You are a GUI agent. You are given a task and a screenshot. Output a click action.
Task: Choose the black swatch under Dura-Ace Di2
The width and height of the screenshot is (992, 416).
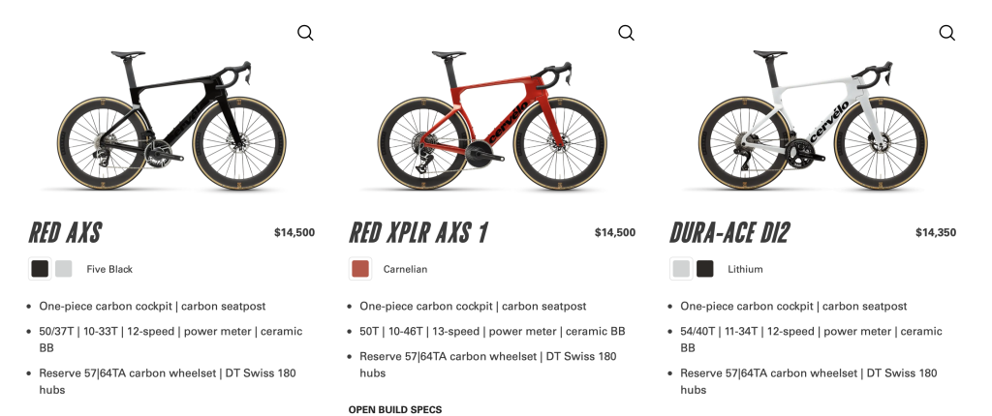pyautogui.click(x=705, y=269)
